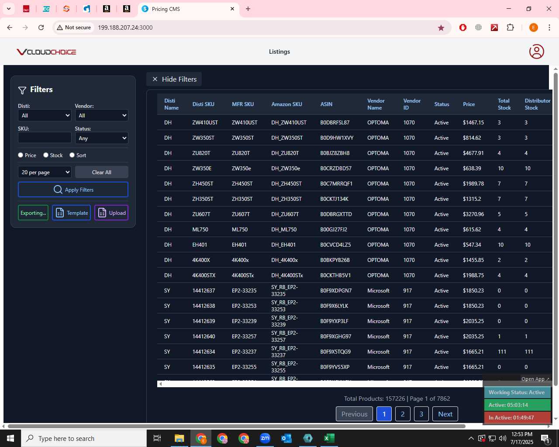
Task: Open the tab search chevron in Chrome
Action: [x=8, y=9]
